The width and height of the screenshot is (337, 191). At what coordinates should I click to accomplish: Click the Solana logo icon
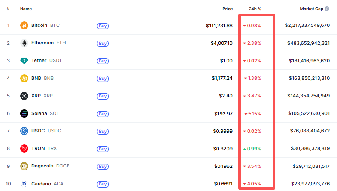click(x=24, y=113)
